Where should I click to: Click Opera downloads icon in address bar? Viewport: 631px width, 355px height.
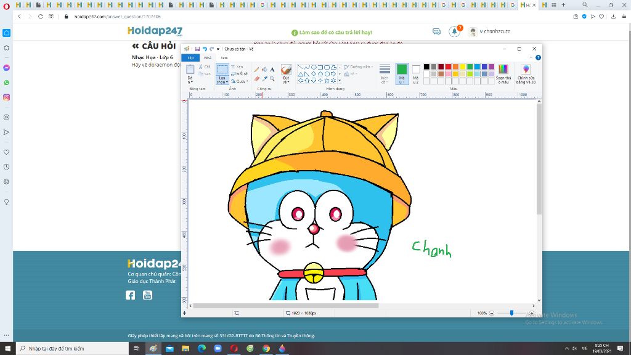point(613,17)
